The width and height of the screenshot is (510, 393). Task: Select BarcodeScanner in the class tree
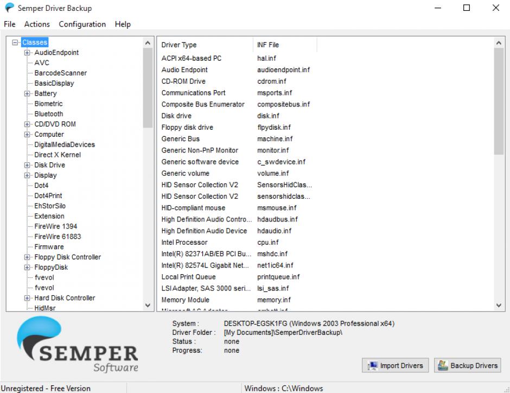[x=61, y=73]
